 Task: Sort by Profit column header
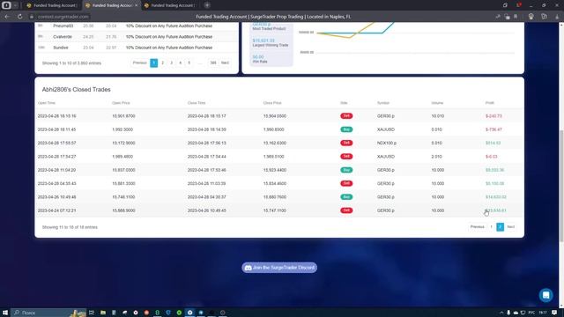(490, 103)
